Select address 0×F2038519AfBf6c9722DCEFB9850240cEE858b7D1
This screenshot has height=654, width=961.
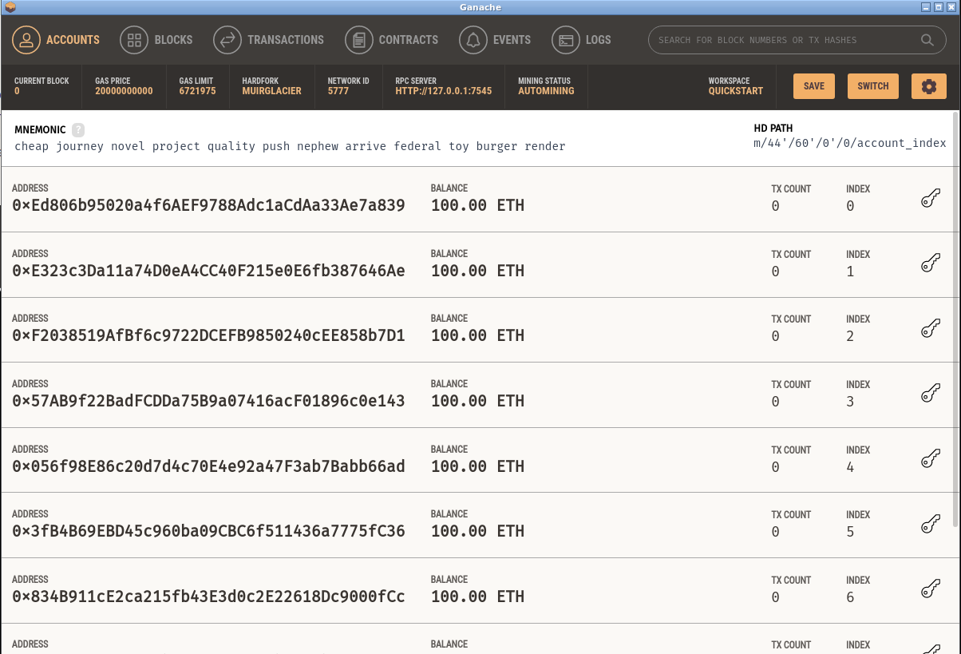(208, 336)
